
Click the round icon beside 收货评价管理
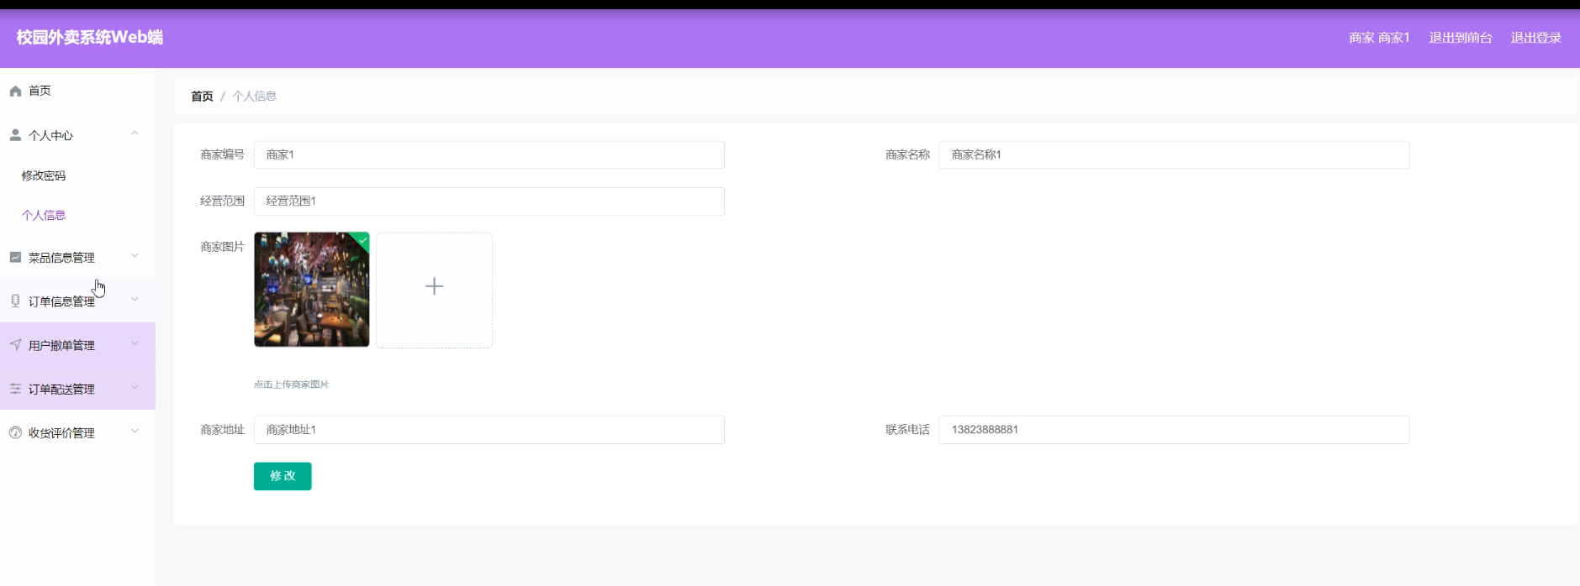tap(15, 432)
